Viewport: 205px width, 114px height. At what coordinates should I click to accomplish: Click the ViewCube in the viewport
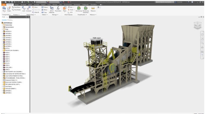click(197, 25)
